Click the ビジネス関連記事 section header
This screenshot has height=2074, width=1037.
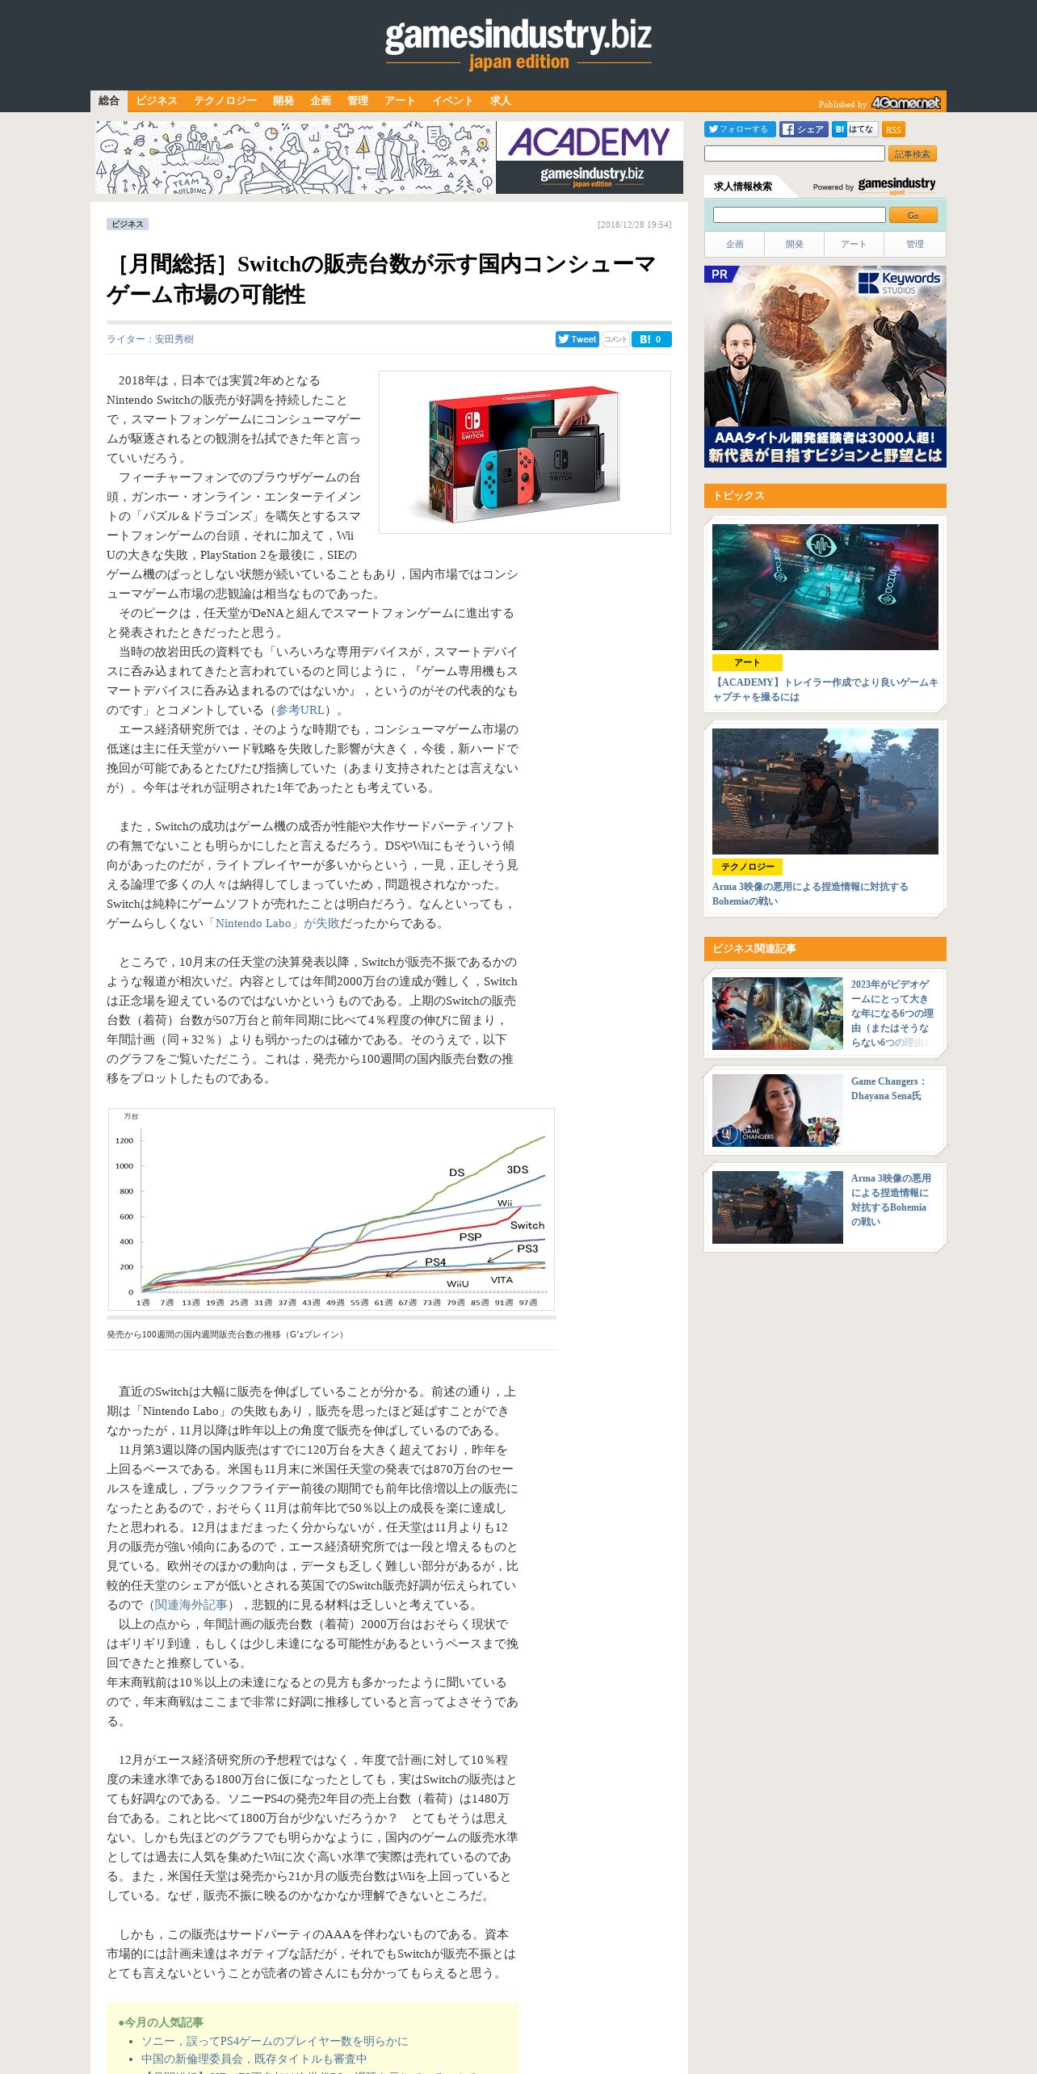(825, 949)
